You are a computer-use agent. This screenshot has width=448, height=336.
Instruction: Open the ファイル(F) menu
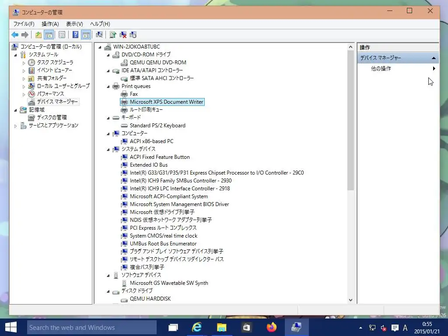[24, 24]
